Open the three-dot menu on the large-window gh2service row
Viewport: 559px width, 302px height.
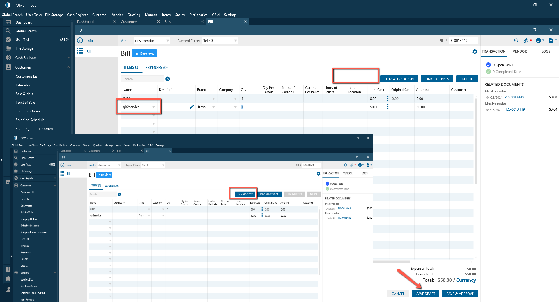pos(388,107)
